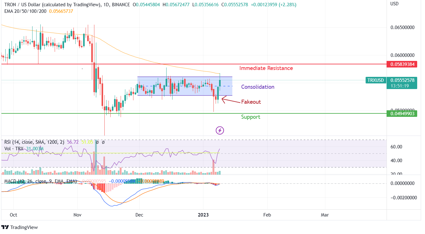Select the Fakeout text annotation
425x234 pixels.
(251, 102)
